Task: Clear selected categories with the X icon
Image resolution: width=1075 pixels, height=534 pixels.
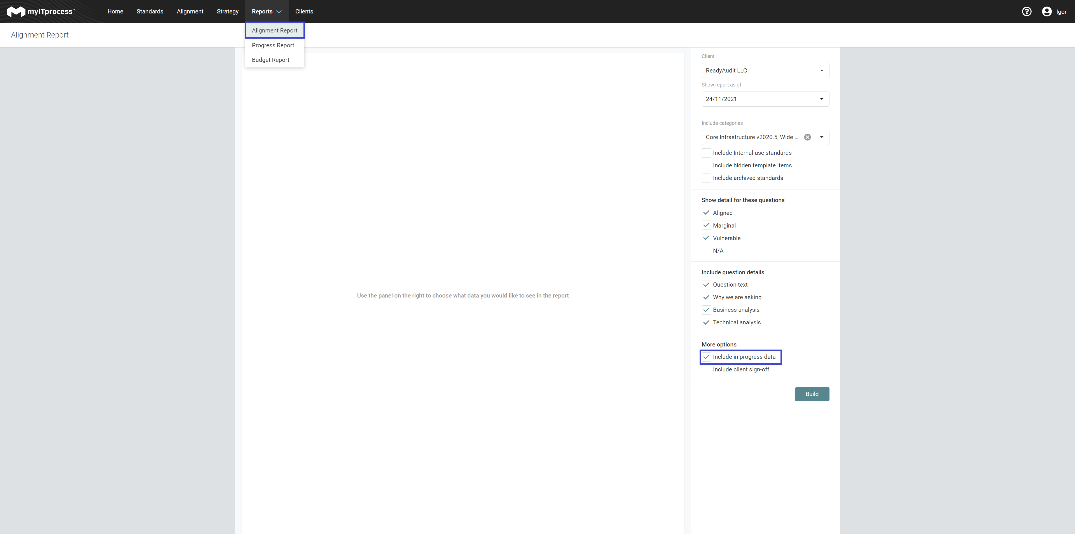Action: click(807, 137)
